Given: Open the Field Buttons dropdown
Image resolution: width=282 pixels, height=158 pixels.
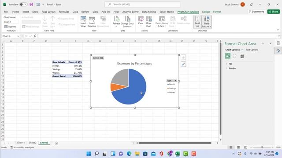Looking at the screenshot, I should [207, 22].
